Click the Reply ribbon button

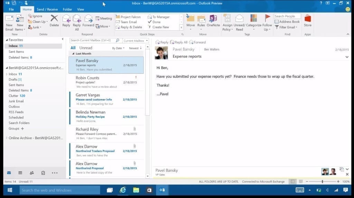(x=66, y=21)
